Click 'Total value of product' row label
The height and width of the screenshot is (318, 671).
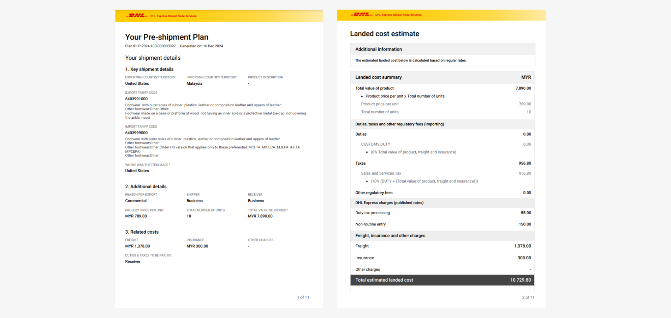click(x=374, y=88)
